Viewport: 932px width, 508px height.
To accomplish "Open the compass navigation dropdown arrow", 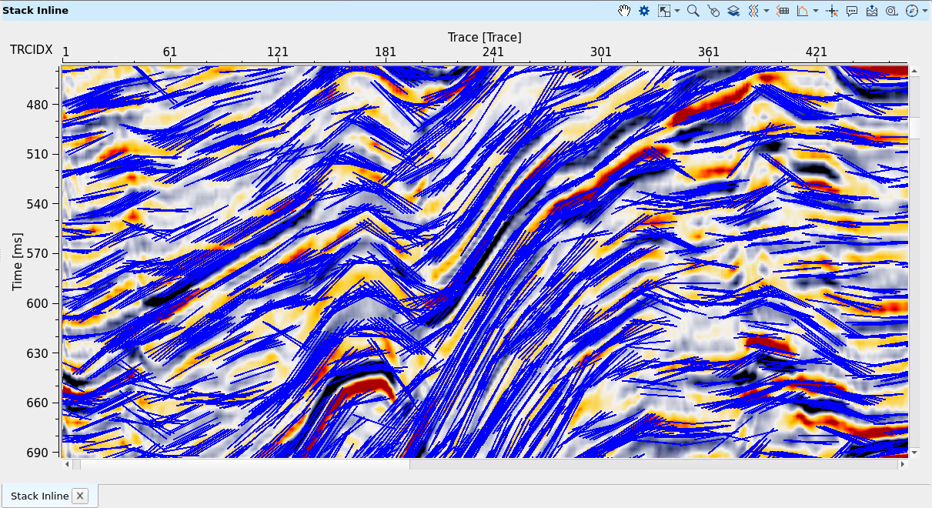I will pos(924,11).
